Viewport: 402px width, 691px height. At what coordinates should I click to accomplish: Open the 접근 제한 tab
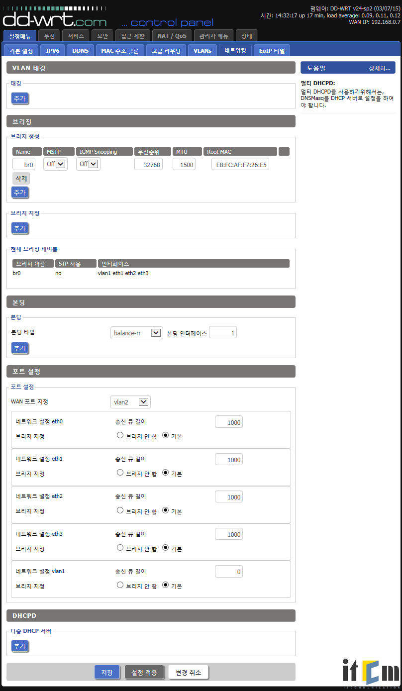pyautogui.click(x=132, y=36)
